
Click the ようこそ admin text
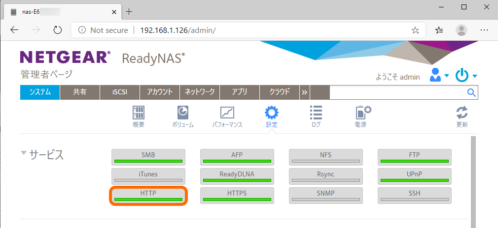click(398, 77)
